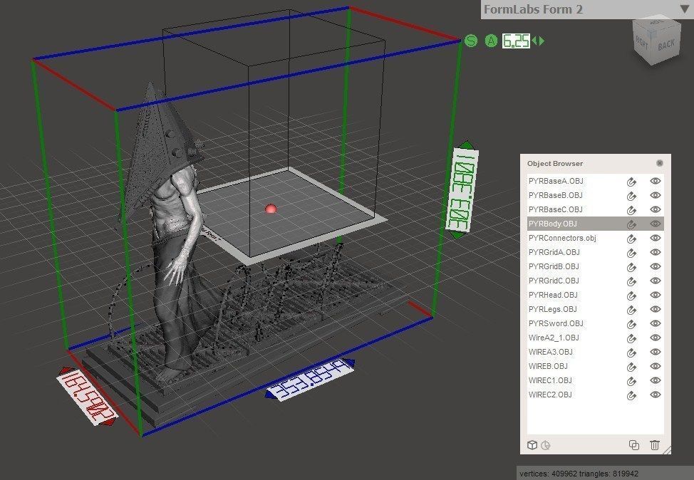Click the target magnet icon for PYRBaseA.OBJ
The width and height of the screenshot is (694, 480).
pyautogui.click(x=631, y=182)
